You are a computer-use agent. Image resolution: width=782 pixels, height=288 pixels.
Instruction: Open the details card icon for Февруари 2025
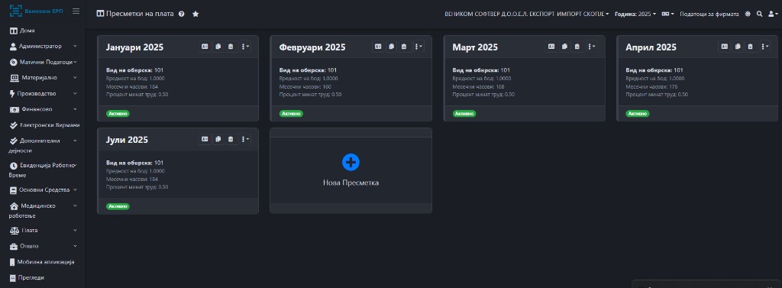pyautogui.click(x=378, y=47)
